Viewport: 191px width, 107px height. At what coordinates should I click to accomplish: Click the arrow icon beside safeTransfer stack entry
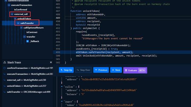5,92
